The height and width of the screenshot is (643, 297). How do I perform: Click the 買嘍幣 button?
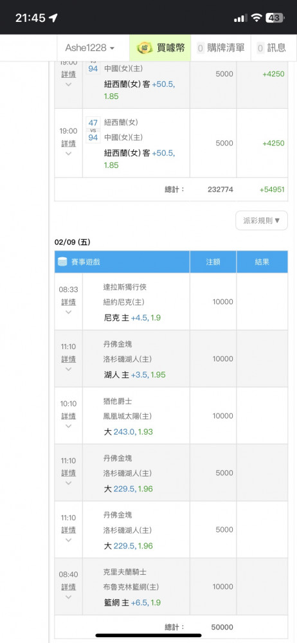(x=160, y=48)
